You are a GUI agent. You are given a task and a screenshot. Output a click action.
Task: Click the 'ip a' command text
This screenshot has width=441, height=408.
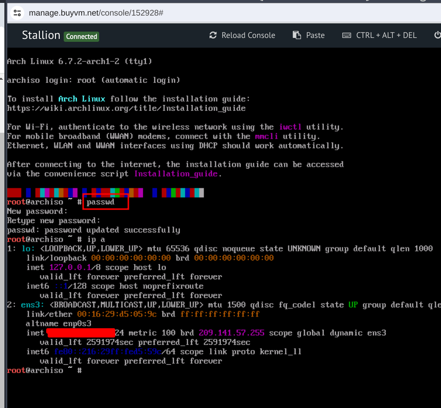point(96,239)
